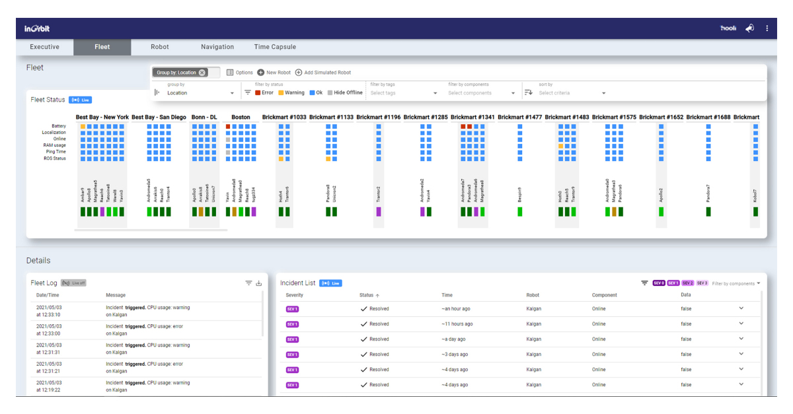The height and width of the screenshot is (414, 793).
Task: Open fleet Options
Action: (240, 73)
